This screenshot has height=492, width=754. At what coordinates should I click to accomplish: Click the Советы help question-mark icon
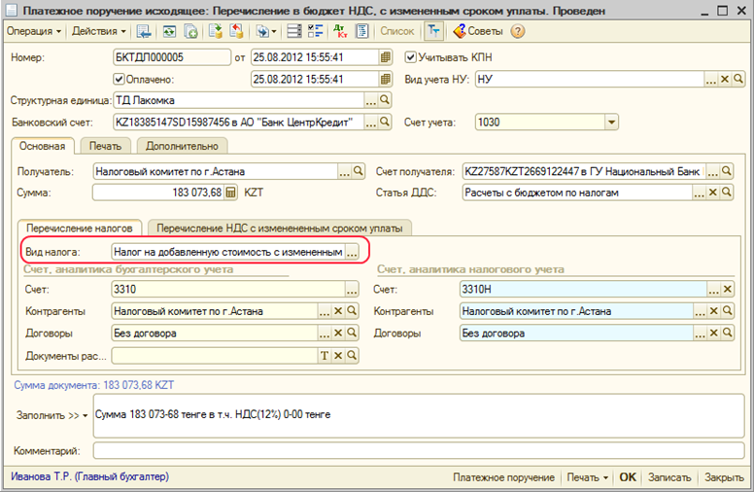[518, 31]
